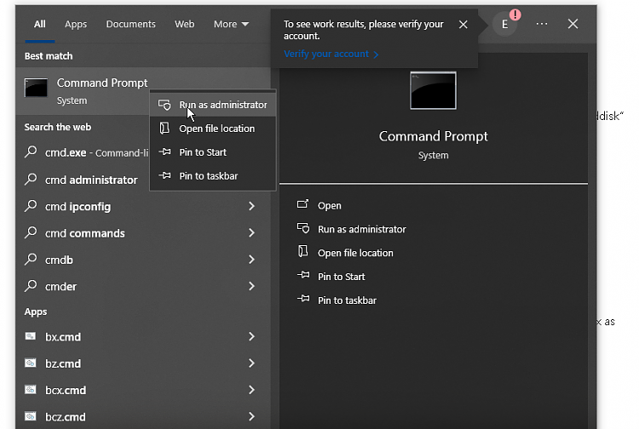
Task: Click Command Prompt icon in best match
Action: pos(36,88)
